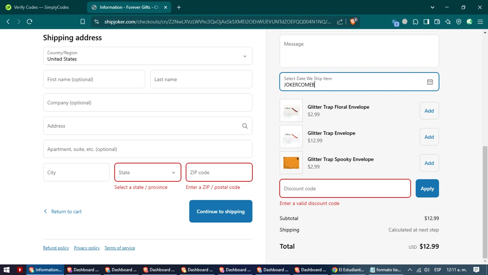Open the browser hamburger main menu
Viewport: 488px width, 275px height.
tap(480, 22)
